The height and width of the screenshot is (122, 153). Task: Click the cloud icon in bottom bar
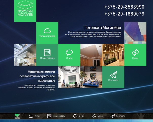coord(31,116)
